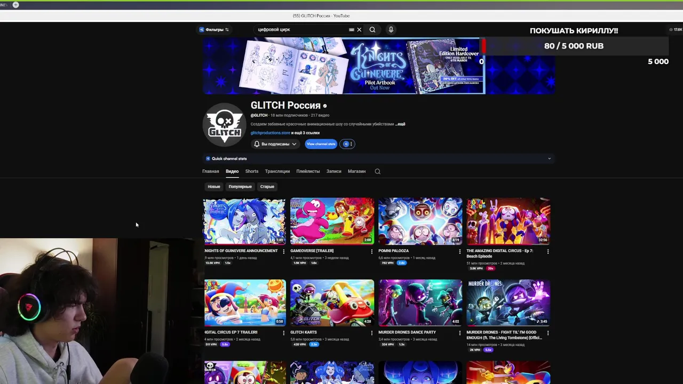Screen dimensions: 683x384
Task: Open the GLITCH KARTS thumbnail
Action: pyautogui.click(x=332, y=302)
